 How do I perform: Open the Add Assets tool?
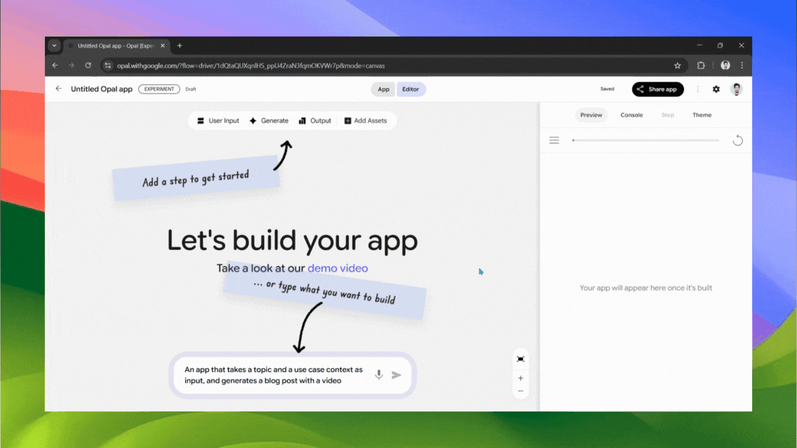pos(366,120)
